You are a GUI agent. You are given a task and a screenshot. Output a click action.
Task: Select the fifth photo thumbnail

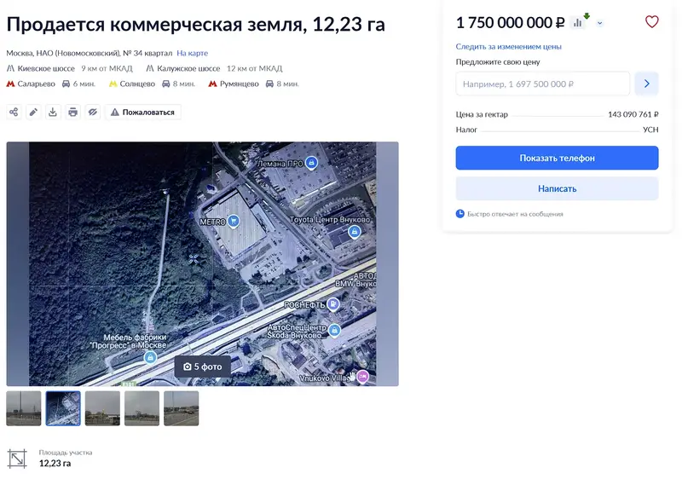point(182,408)
